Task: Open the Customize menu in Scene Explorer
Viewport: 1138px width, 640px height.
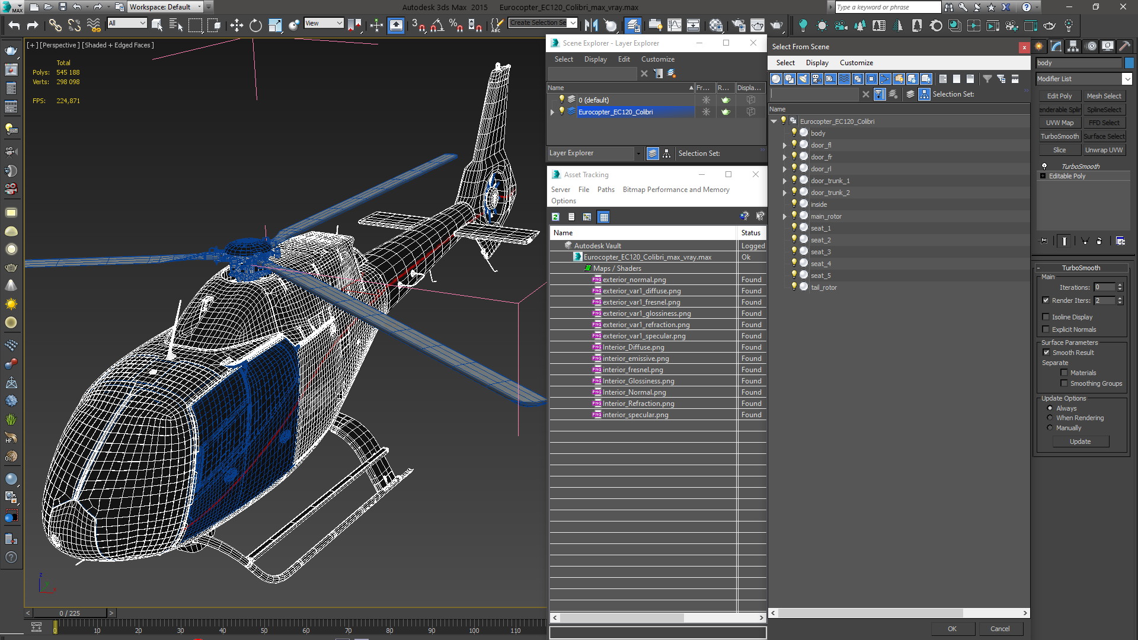Action: click(x=657, y=59)
